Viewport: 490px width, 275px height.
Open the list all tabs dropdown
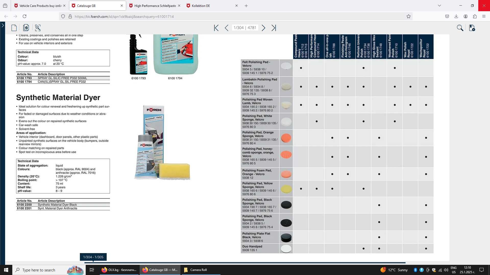pos(439,6)
